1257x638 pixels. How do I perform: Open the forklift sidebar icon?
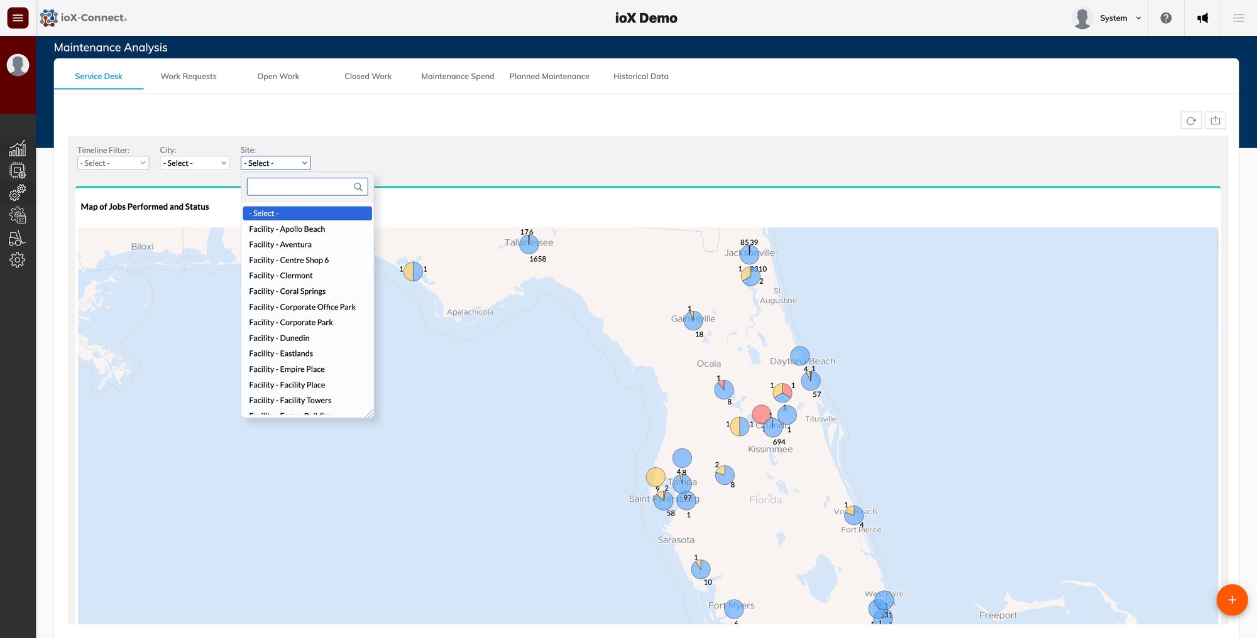coord(18,238)
